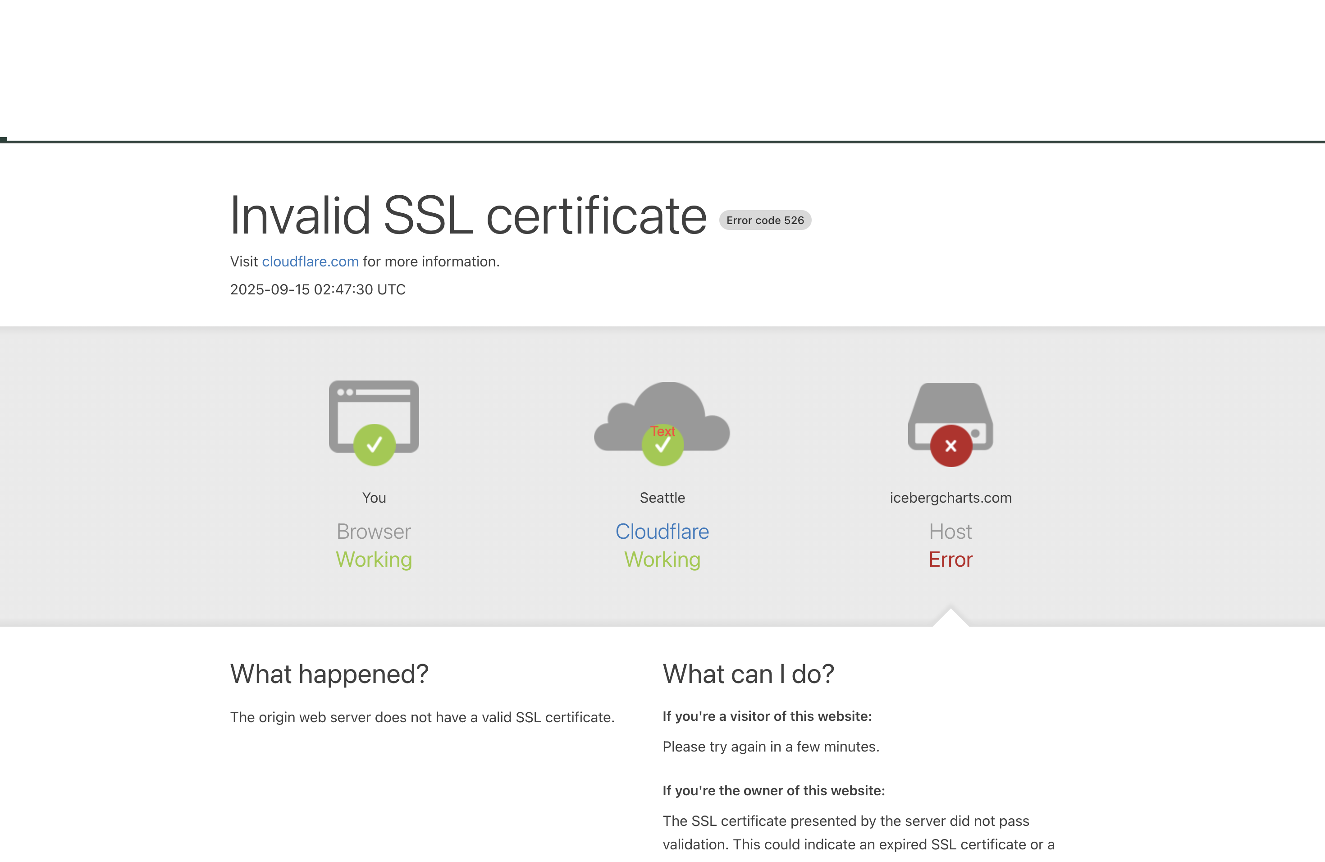Open the cloudflare.com link
The image size is (1325, 862).
(x=310, y=262)
